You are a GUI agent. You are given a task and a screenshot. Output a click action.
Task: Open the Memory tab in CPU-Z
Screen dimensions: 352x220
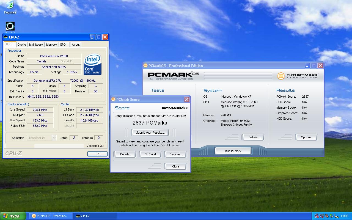51,45
